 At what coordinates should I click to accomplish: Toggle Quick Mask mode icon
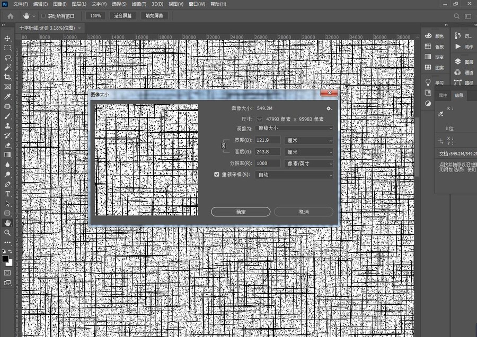7,272
